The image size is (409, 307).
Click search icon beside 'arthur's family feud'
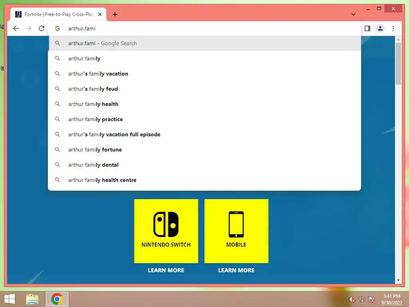pos(58,89)
